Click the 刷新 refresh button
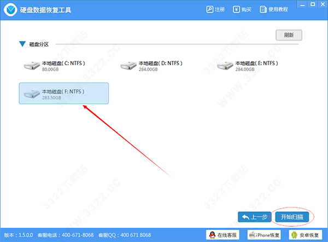The height and width of the screenshot is (242, 328). click(289, 35)
